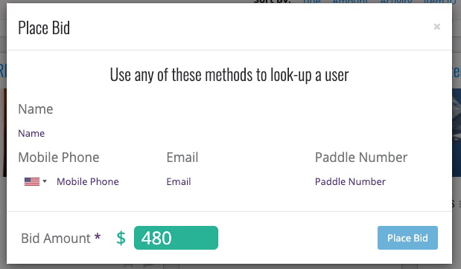Submit with the blue Place Bid button
461x269 pixels.
coord(407,238)
